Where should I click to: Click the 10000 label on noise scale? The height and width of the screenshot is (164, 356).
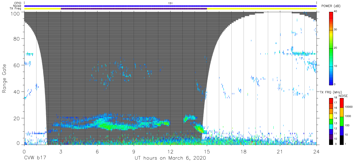(x=348, y=107)
